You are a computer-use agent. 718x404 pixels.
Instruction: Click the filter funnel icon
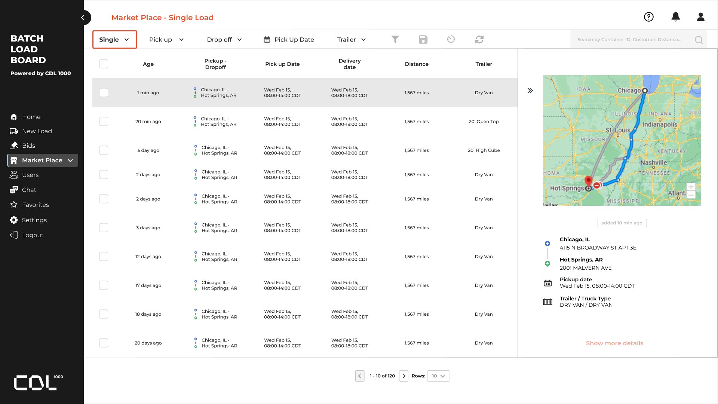click(395, 39)
